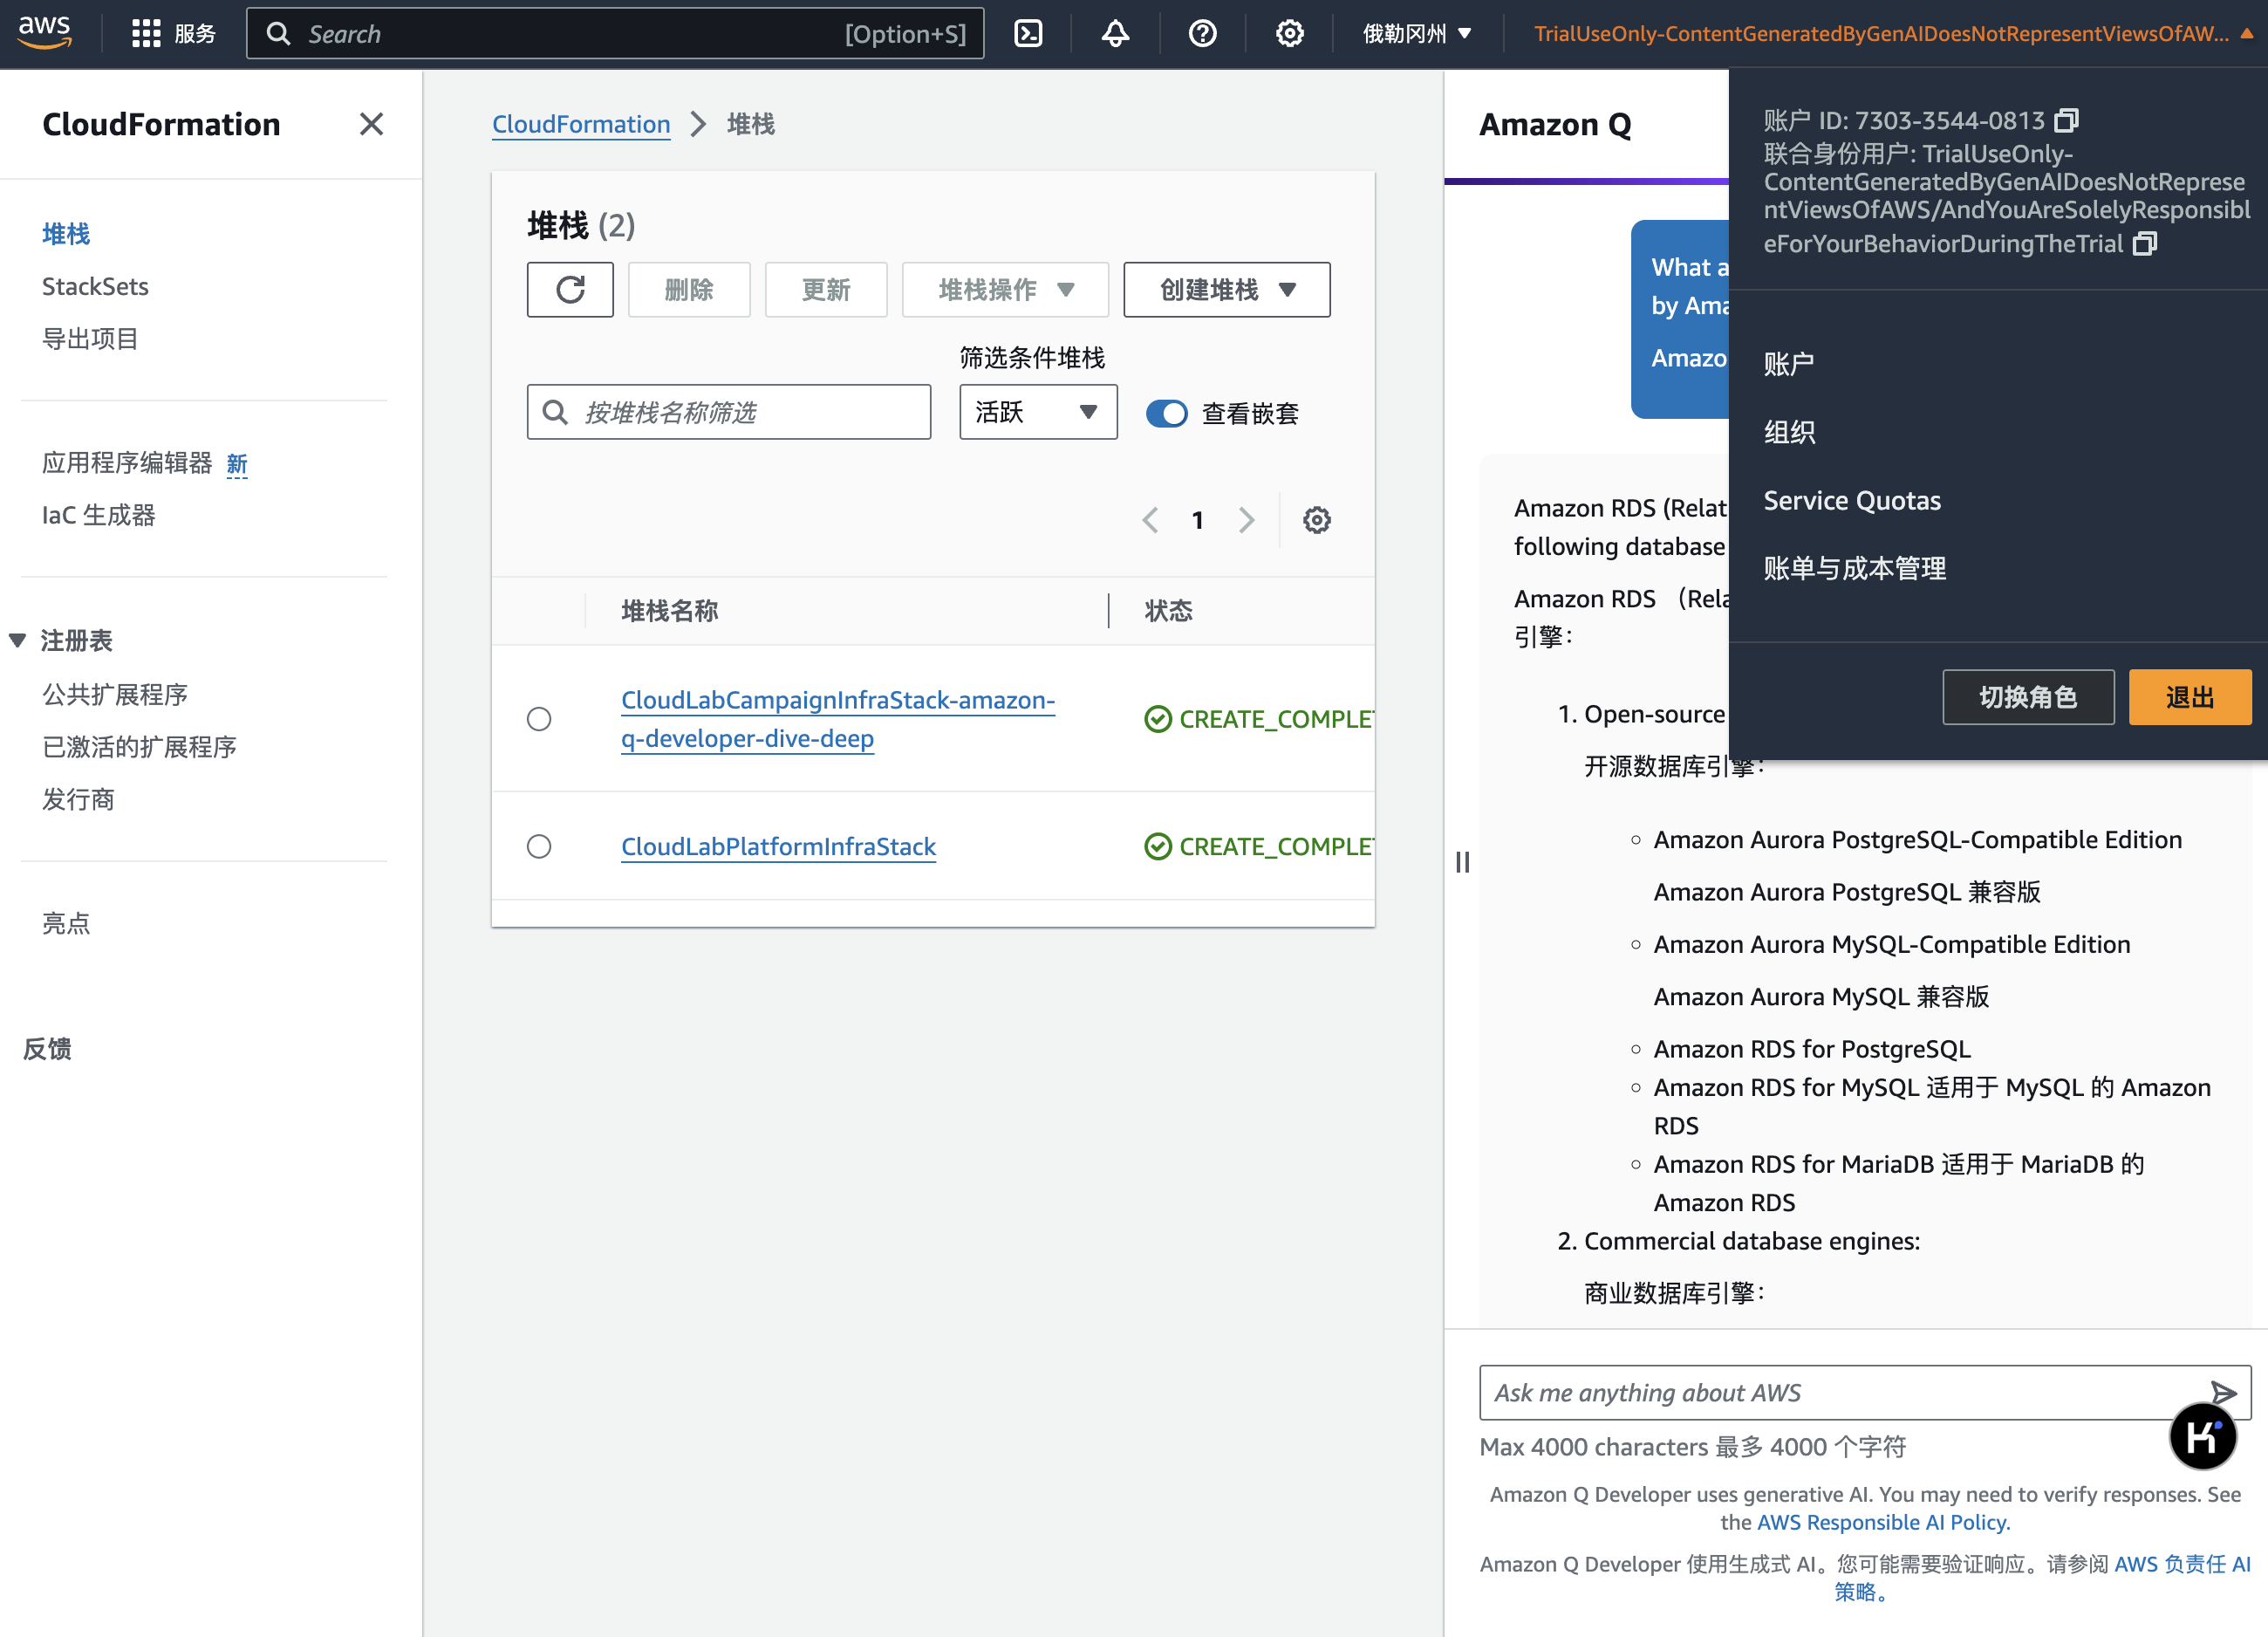Copy the federated user name icon
The height and width of the screenshot is (1637, 2268).
click(2144, 244)
